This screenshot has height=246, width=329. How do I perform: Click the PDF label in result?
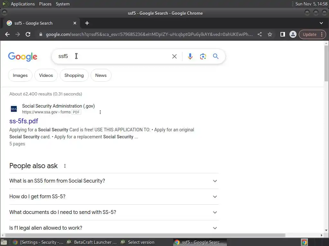tap(76, 112)
